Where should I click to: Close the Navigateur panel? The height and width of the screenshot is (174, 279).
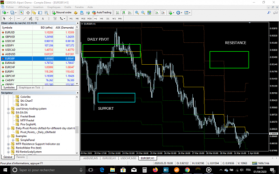77,93
